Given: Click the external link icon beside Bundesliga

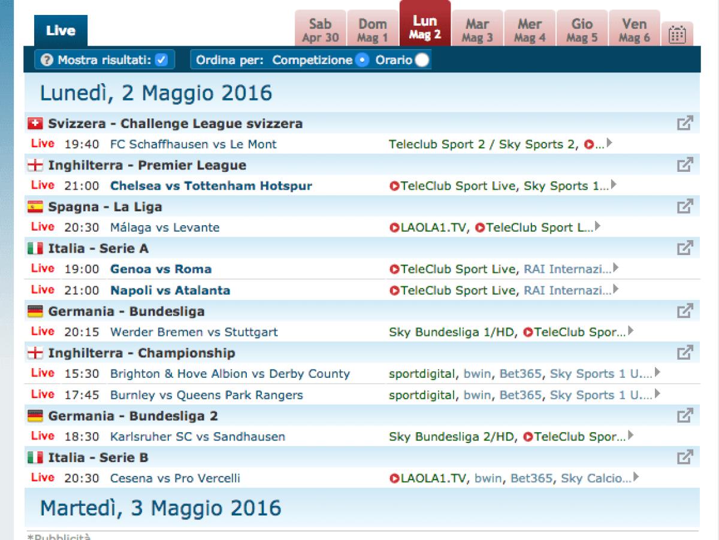Looking at the screenshot, I should [x=685, y=311].
